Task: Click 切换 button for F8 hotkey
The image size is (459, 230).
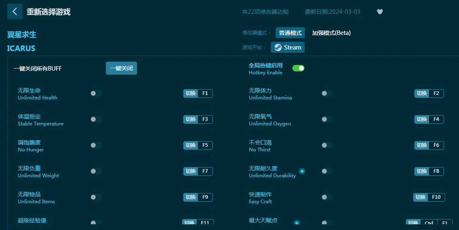Action: (x=422, y=171)
